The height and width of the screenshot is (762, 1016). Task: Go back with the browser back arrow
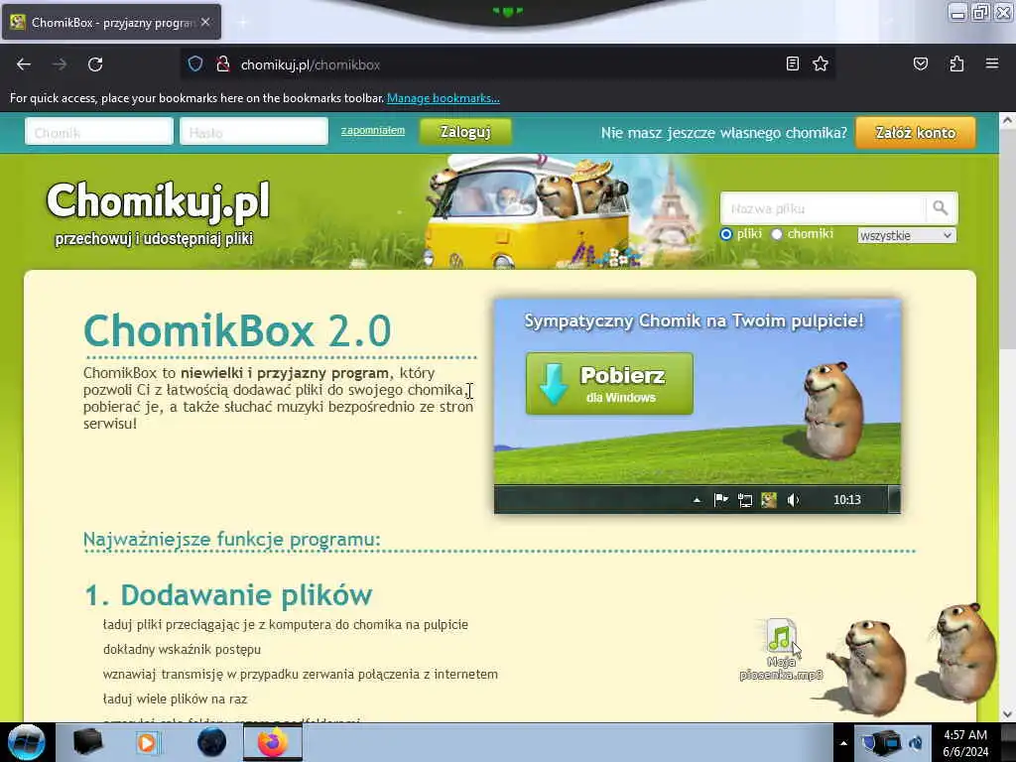[24, 64]
